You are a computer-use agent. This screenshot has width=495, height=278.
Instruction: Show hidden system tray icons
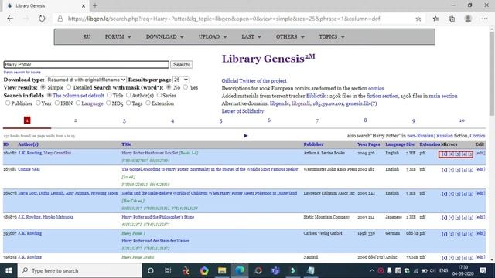coord(372,270)
